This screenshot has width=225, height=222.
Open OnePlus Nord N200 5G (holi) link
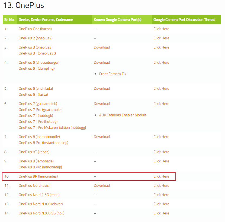(41, 213)
